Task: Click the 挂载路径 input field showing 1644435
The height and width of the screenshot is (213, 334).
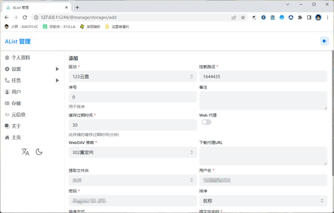Action: 263,76
